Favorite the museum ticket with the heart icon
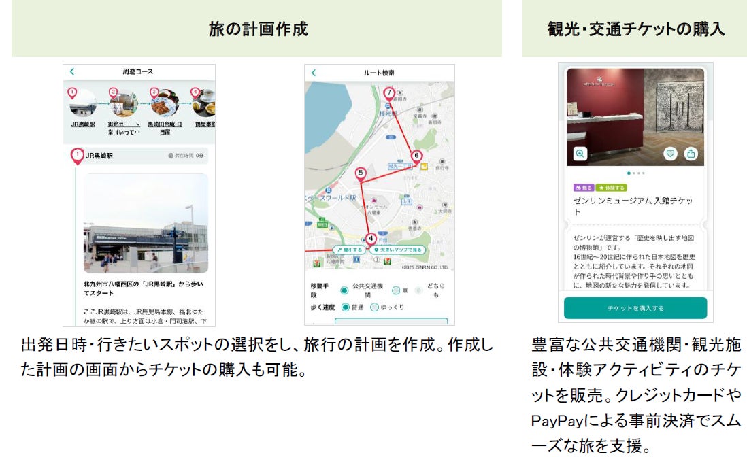Screen dimensions: 747x457 (x=670, y=153)
